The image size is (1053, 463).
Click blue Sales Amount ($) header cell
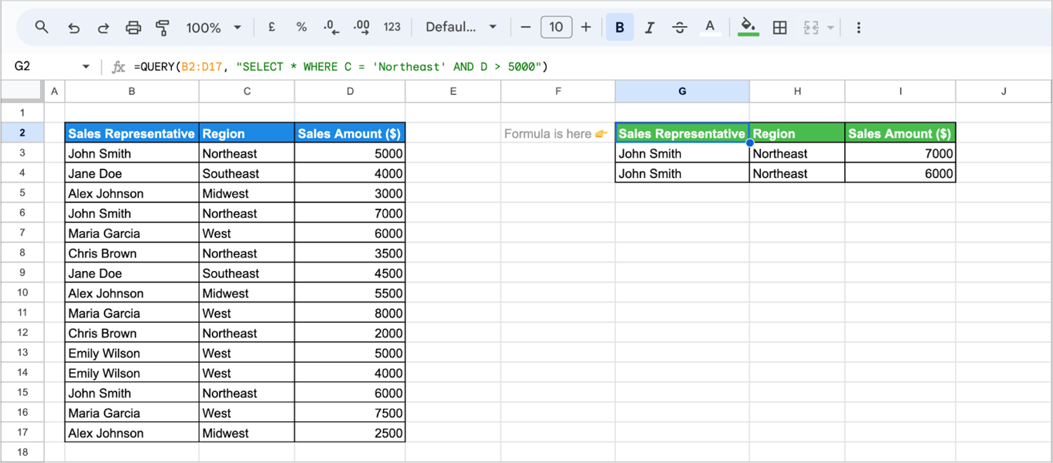coord(350,133)
